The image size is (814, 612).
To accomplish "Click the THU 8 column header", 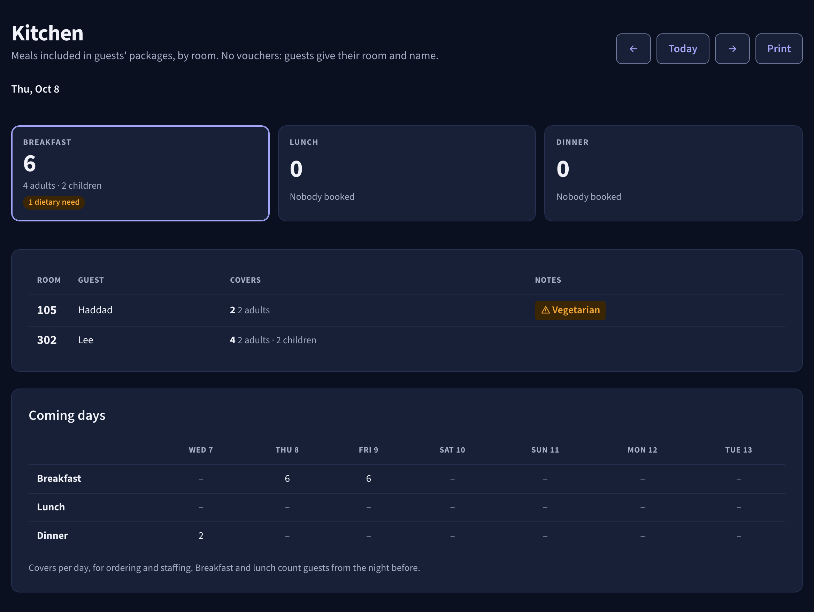I will click(x=287, y=450).
